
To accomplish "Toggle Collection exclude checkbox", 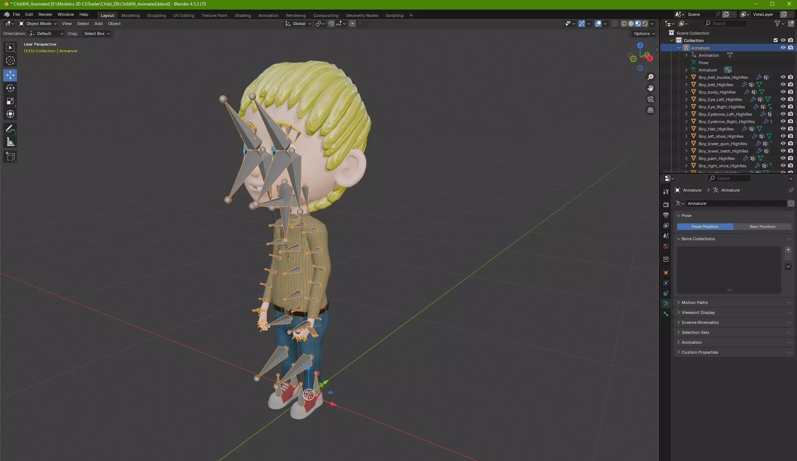I will click(x=776, y=41).
